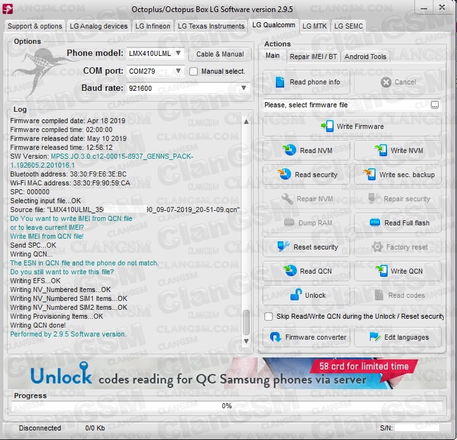Click the Disconnected status bar entry
The width and height of the screenshot is (457, 440).
(40, 428)
